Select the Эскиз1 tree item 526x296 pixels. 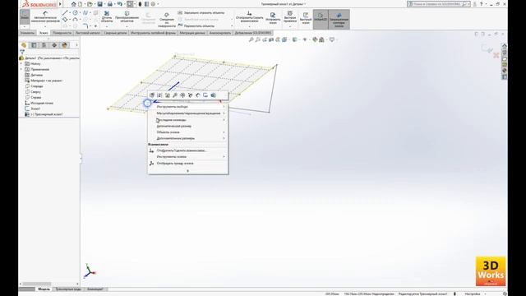33,109
